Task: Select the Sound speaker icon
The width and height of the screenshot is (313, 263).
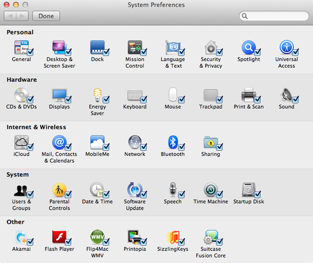Action: [x=286, y=94]
